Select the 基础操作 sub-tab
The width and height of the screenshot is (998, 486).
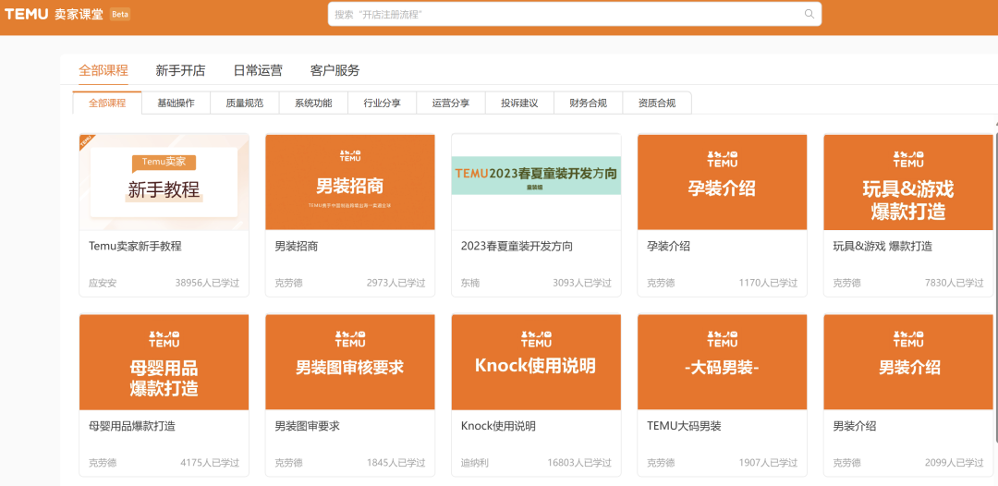176,103
